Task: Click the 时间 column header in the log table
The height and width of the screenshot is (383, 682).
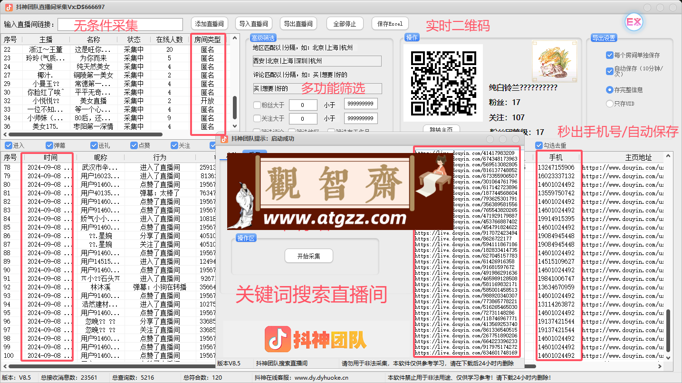Action: pyautogui.click(x=49, y=157)
